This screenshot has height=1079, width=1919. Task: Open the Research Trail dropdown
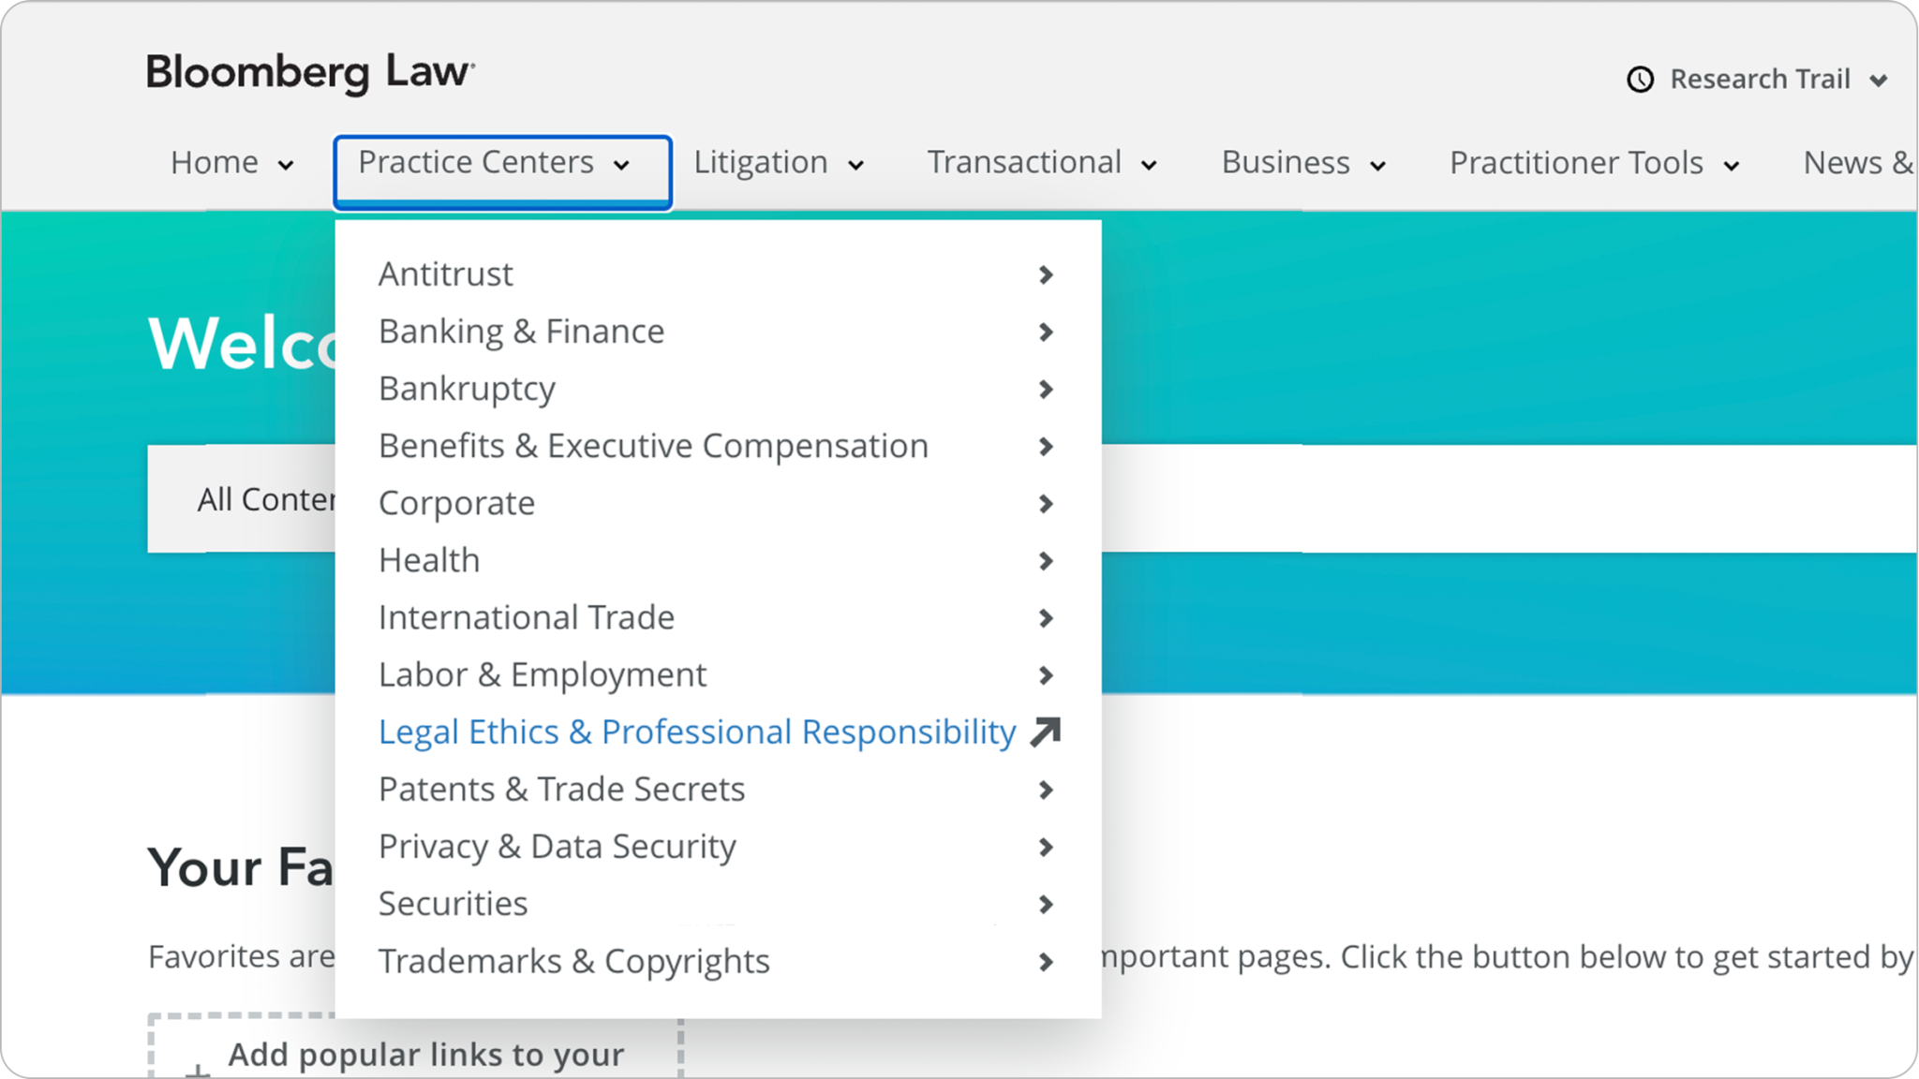pos(1762,80)
